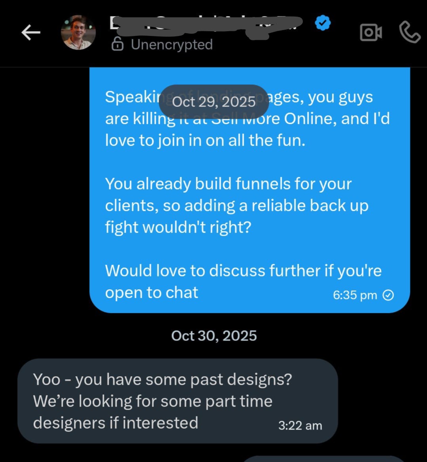Click the "Oct 30, 2025" date separator
This screenshot has height=462, width=427.
tap(214, 336)
